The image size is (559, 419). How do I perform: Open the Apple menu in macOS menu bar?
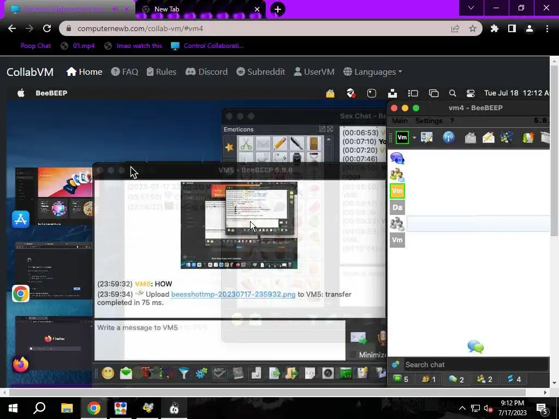tap(21, 93)
